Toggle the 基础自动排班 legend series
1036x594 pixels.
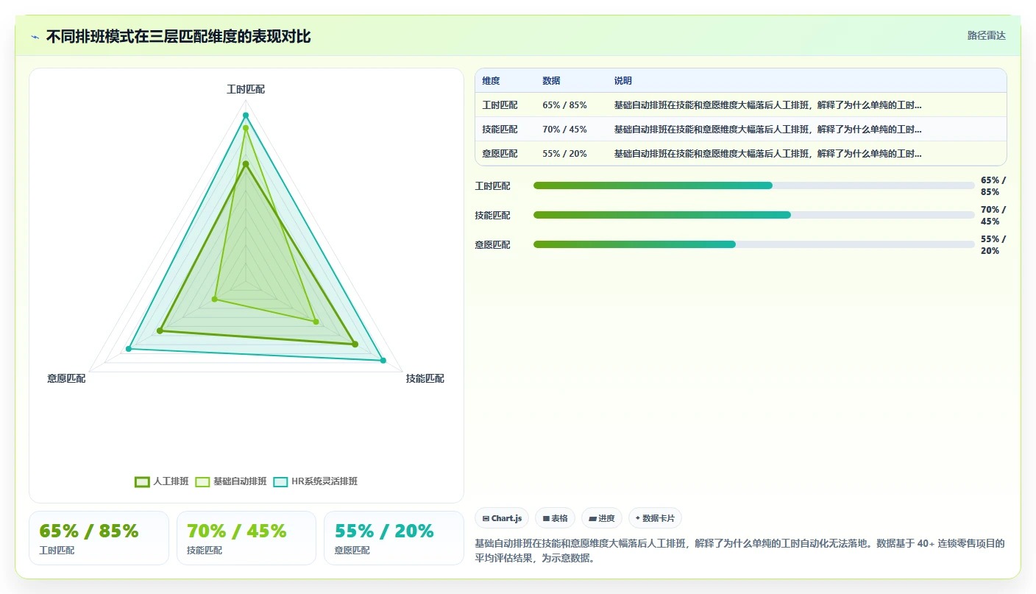231,481
